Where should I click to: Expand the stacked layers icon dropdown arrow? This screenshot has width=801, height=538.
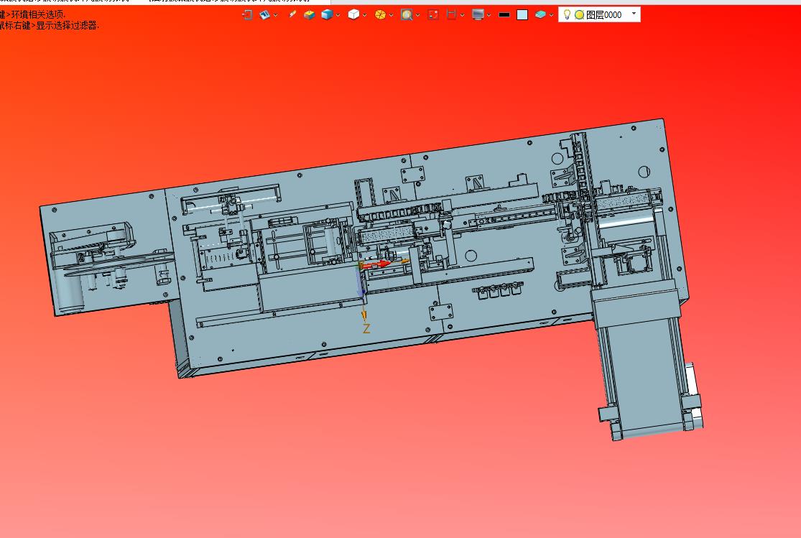[552, 15]
